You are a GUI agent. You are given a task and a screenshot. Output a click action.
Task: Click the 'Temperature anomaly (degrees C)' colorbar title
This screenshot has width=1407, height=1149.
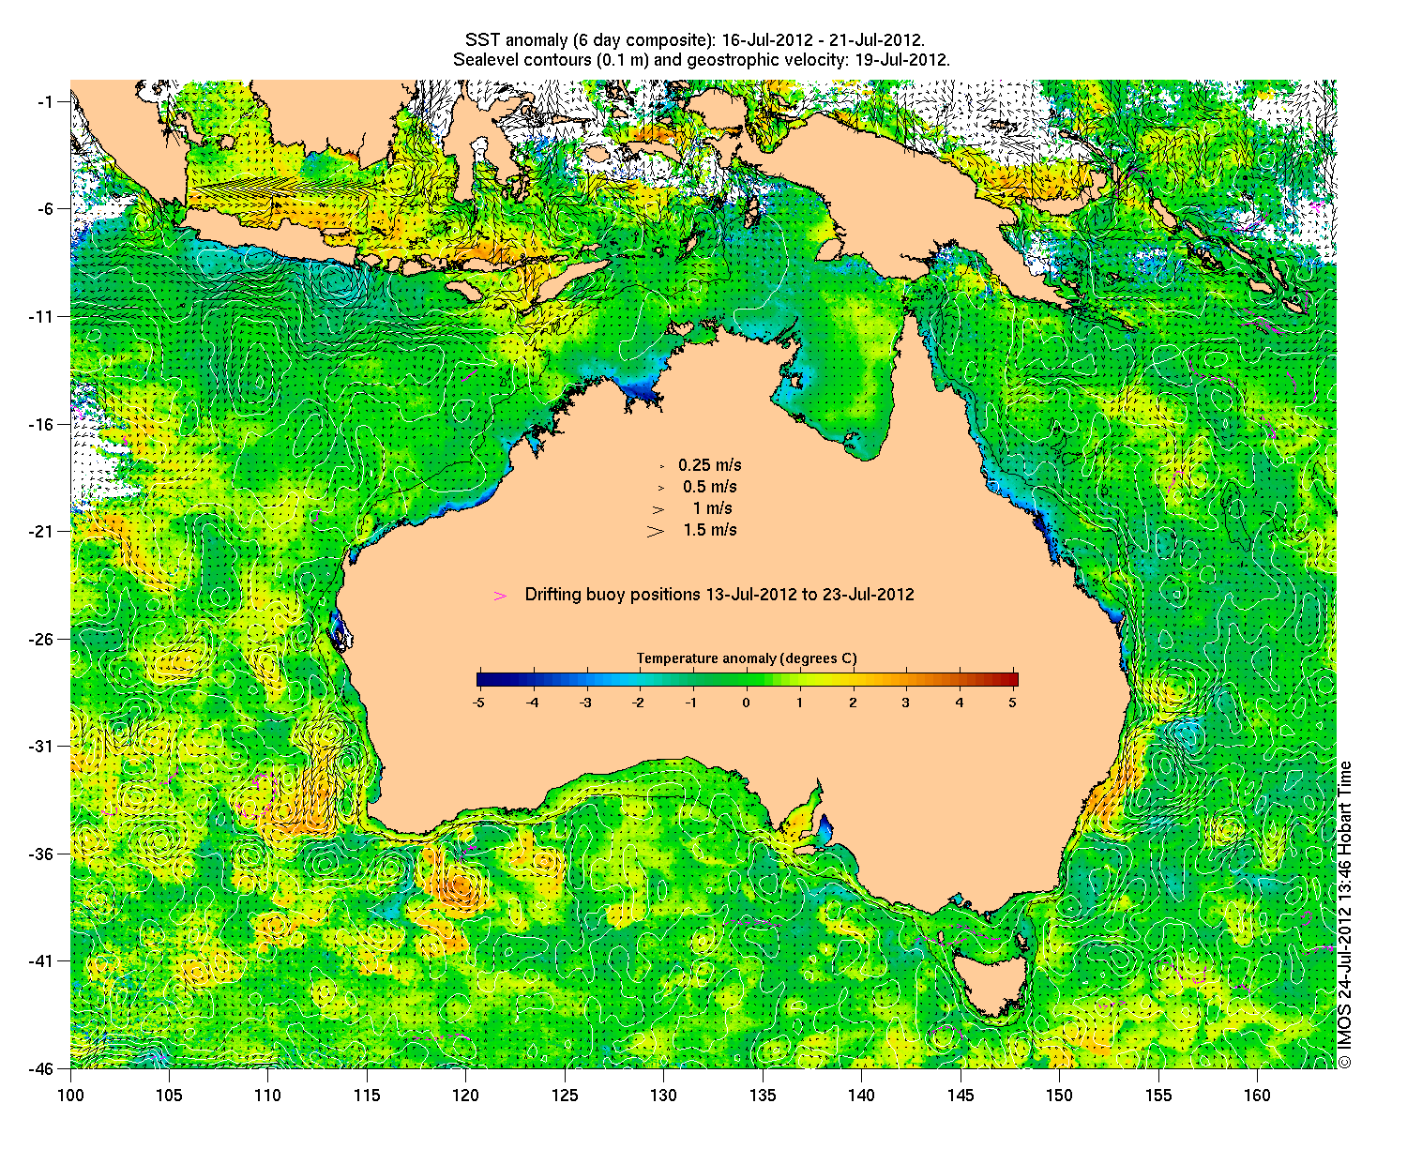click(x=747, y=658)
